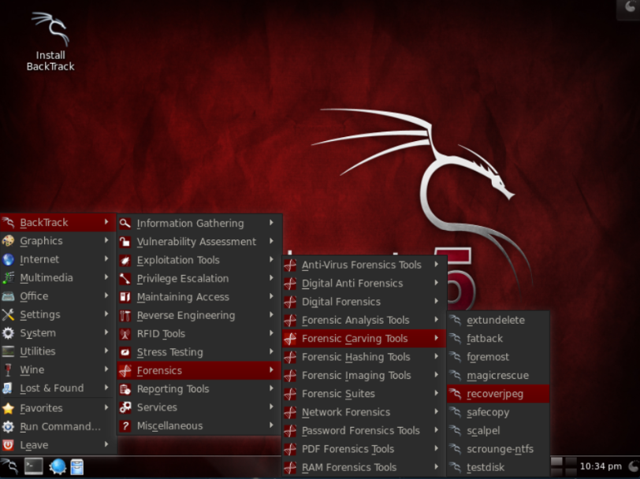Click the Reverse Engineering icon
Viewport: 640px width, 479px height.
point(125,315)
